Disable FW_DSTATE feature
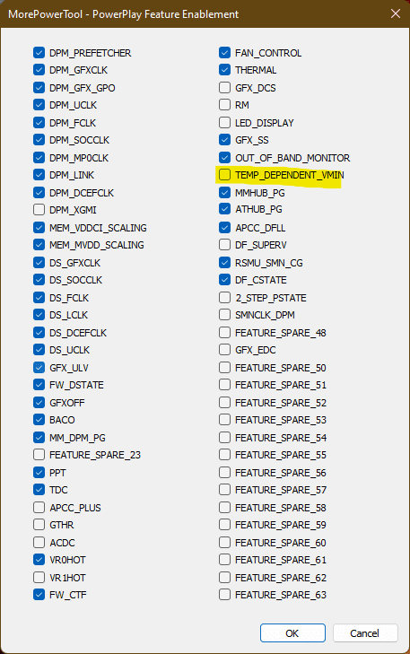 click(x=39, y=385)
